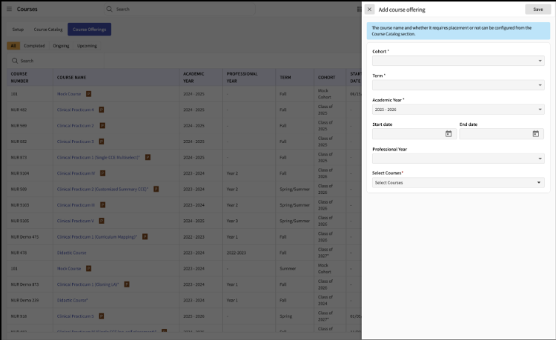Viewport: 556px width, 340px height.
Task: Expand the Professional Year dropdown
Action: pos(458,159)
